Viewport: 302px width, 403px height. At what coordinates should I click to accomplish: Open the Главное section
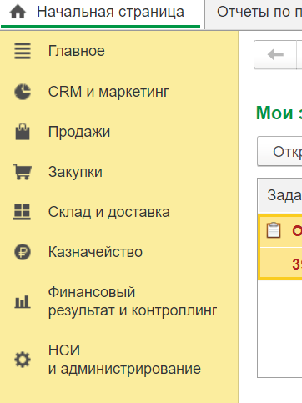tap(77, 51)
